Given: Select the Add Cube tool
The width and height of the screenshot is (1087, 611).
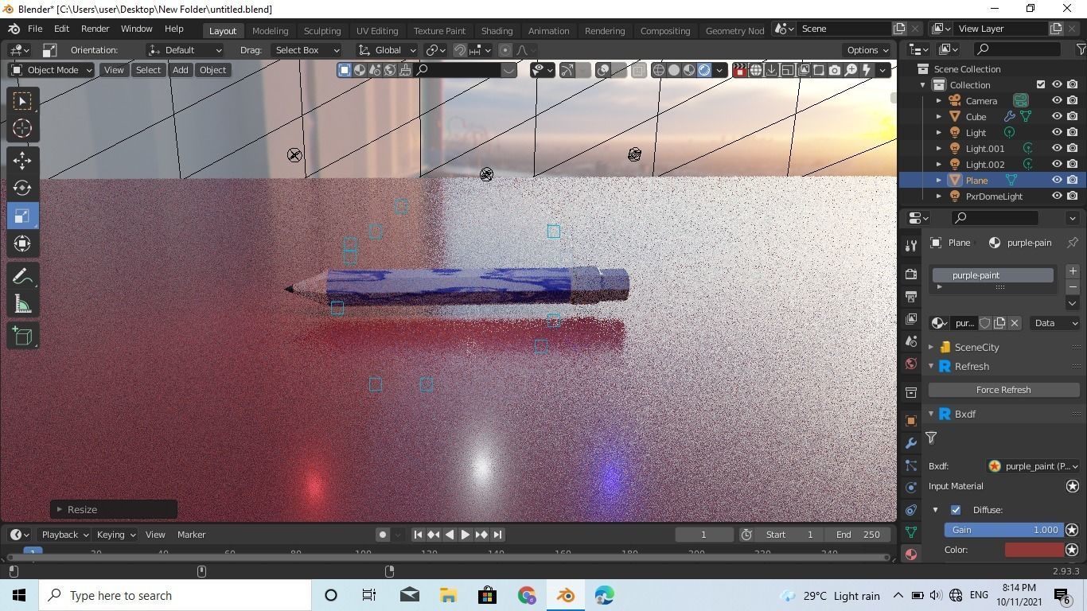Looking at the screenshot, I should pyautogui.click(x=22, y=336).
